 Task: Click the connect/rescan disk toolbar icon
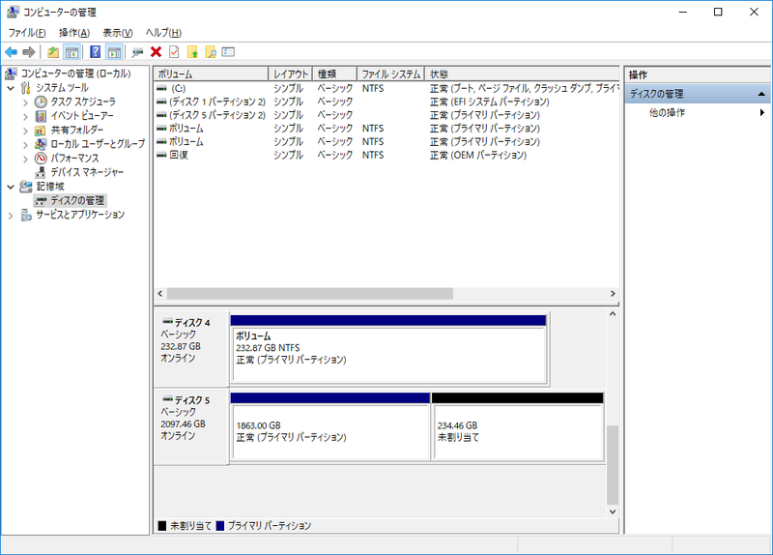(x=137, y=52)
